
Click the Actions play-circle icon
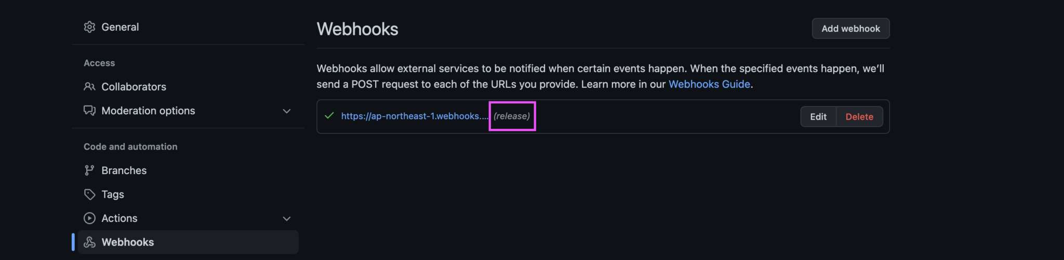click(89, 218)
